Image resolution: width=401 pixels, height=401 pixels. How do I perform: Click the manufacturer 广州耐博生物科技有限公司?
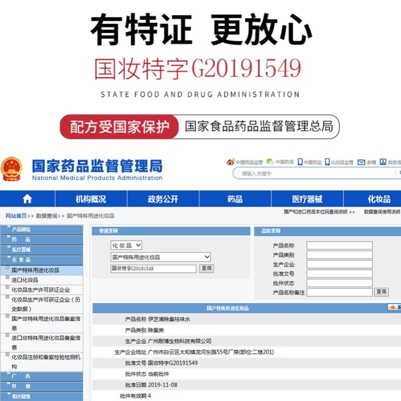(180, 341)
